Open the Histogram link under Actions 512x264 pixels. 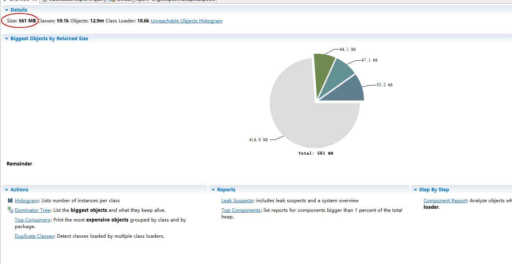[x=26, y=201]
